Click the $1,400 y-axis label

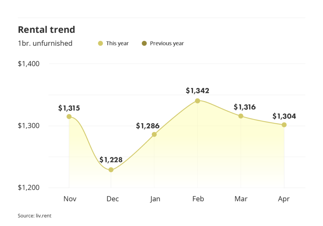(x=29, y=64)
